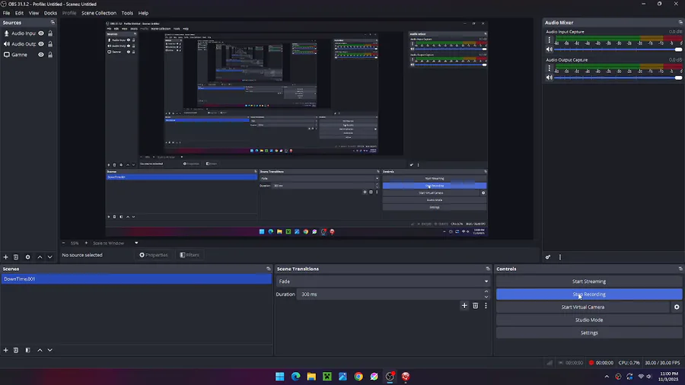This screenshot has width=685, height=385.
Task: Open Scene Transitions three-dot properties menu
Action: [x=486, y=306]
